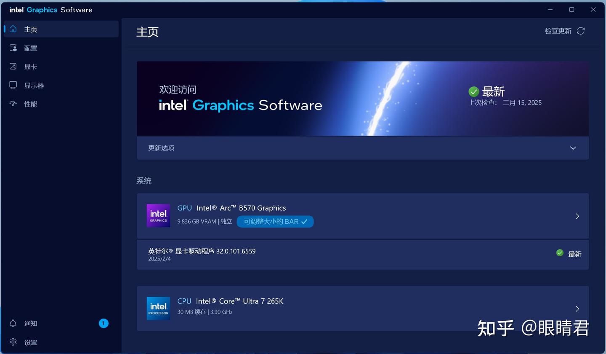This screenshot has height=354, width=606.
Task: Click the green 最新 checkmark icon on banner
Action: 473,91
